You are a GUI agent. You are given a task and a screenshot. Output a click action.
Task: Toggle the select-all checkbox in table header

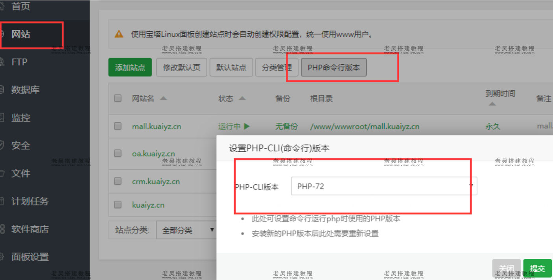117,98
